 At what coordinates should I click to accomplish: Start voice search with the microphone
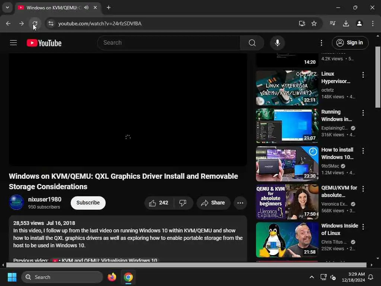[277, 43]
